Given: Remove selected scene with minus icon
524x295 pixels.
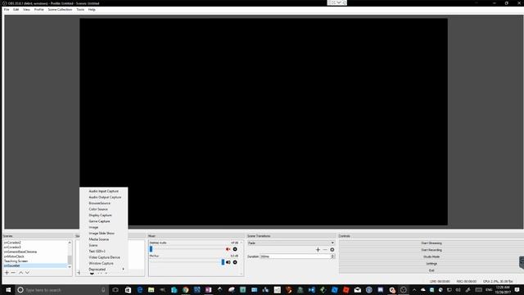Looking at the screenshot, I should (x=13, y=273).
